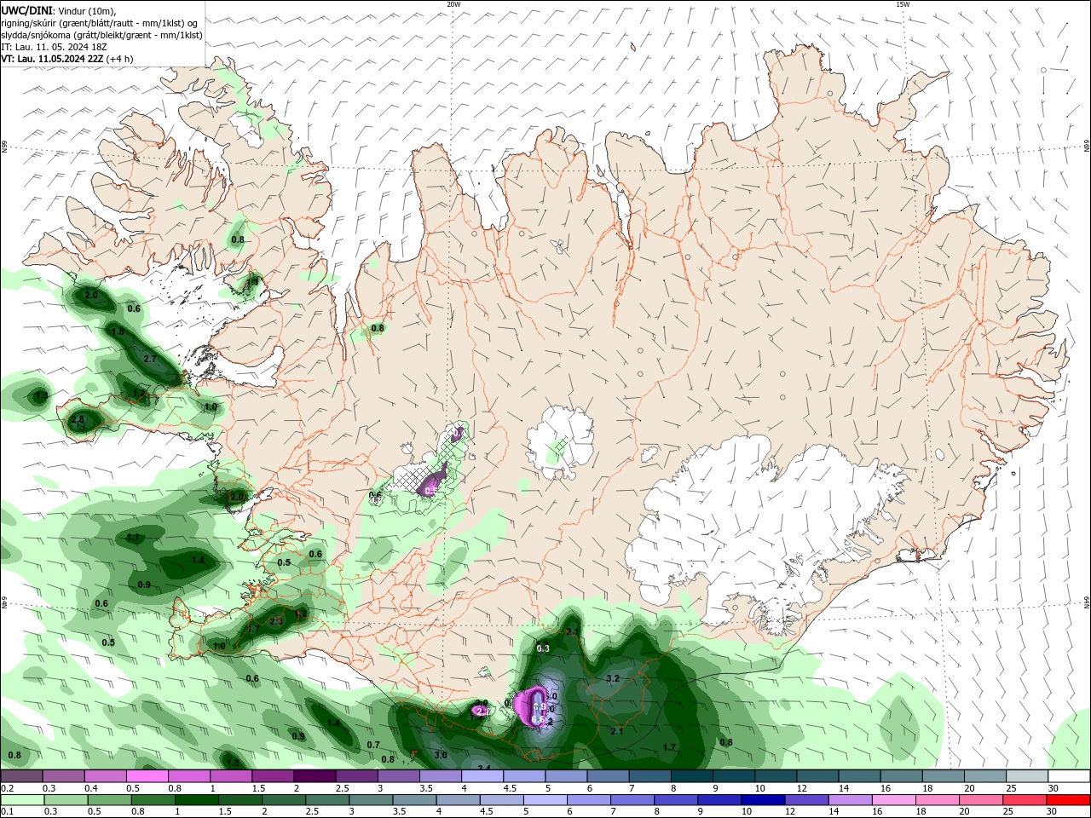
Task: Select the lower legend swatch labeled 9
Action: pyautogui.click(x=718, y=800)
